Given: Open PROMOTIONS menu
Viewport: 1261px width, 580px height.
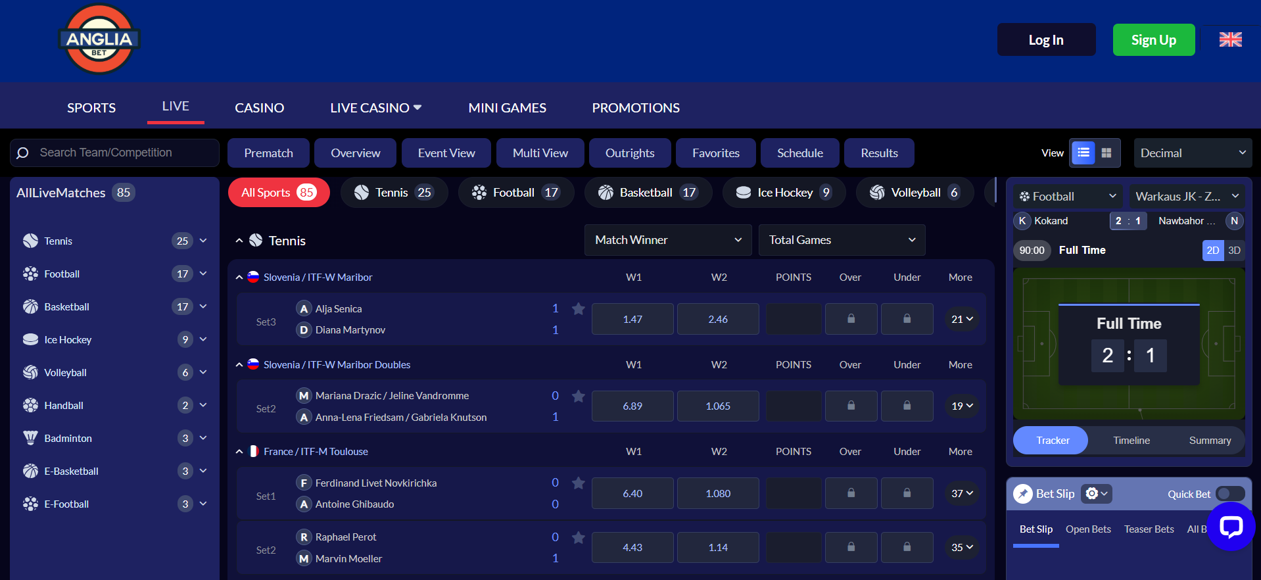Looking at the screenshot, I should [636, 108].
